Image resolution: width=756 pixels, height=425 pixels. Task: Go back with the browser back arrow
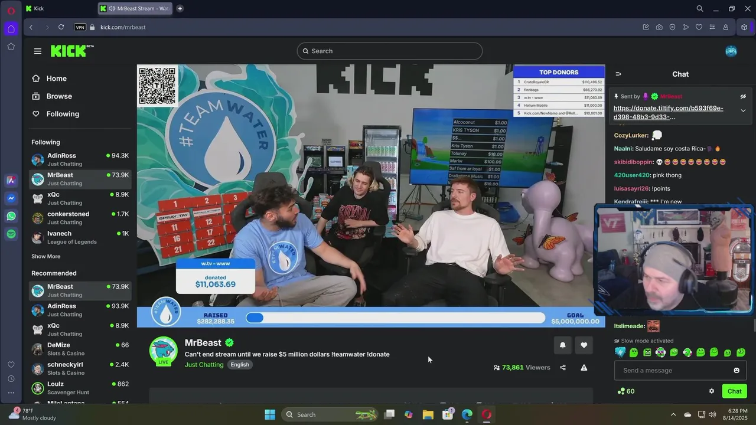pyautogui.click(x=31, y=27)
